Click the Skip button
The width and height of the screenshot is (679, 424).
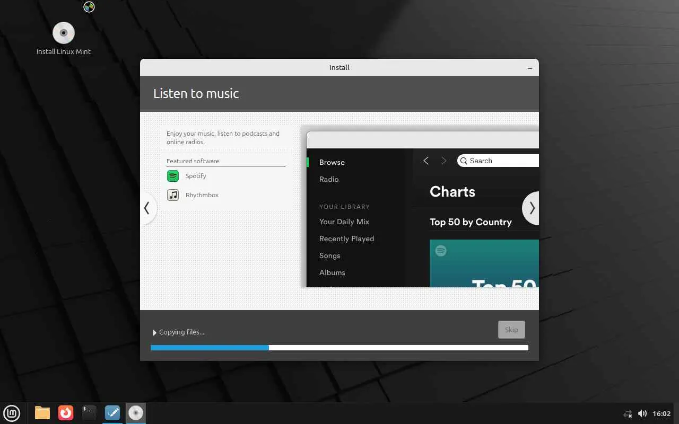point(511,330)
